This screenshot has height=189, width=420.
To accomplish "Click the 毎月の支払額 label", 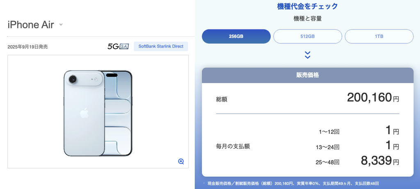I will coord(233,147).
